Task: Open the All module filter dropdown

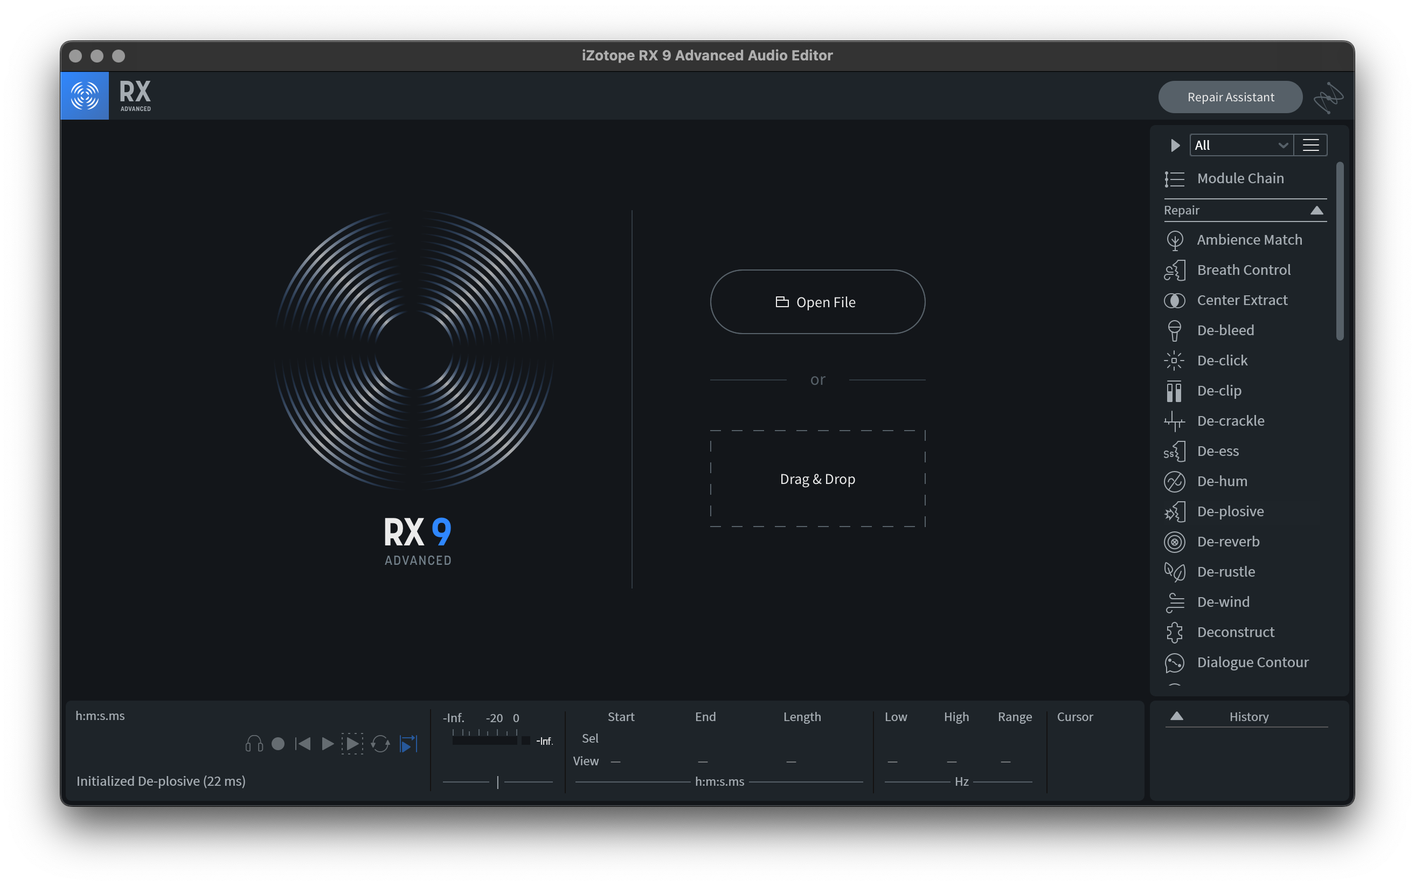Action: point(1240,146)
